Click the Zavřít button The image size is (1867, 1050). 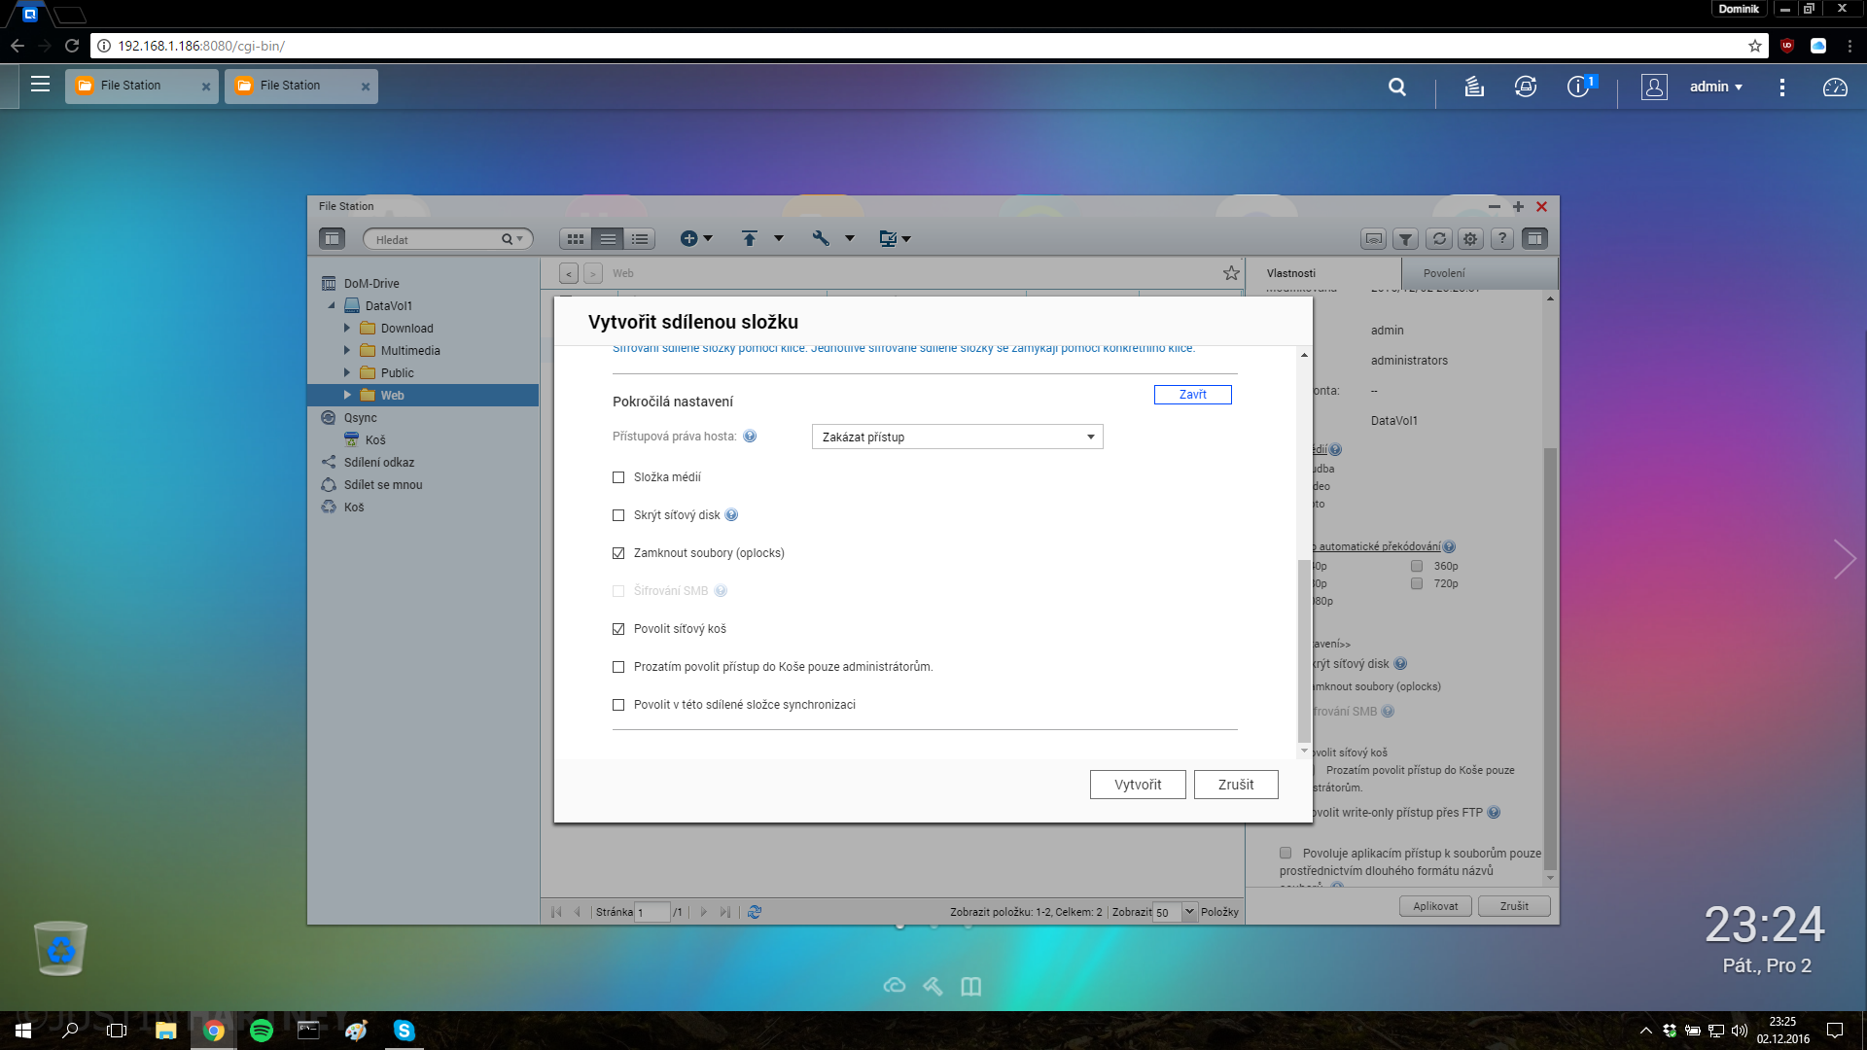tap(1192, 395)
